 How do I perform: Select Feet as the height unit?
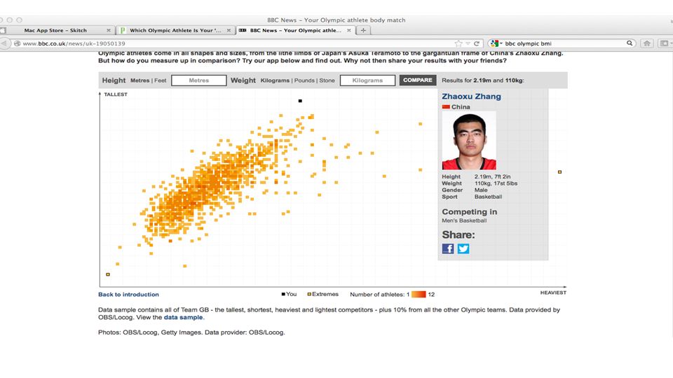160,80
